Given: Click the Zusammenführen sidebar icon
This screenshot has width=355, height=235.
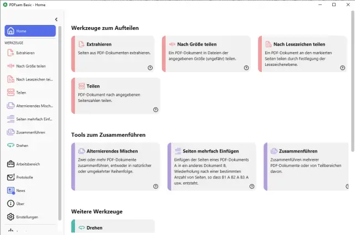Looking at the screenshot, I should (x=11, y=132).
